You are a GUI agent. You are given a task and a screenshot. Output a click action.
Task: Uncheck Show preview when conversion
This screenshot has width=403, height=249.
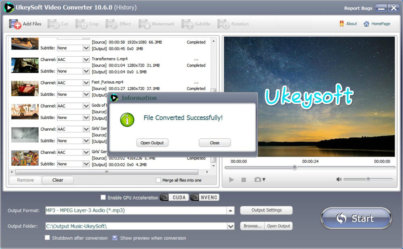115,238
